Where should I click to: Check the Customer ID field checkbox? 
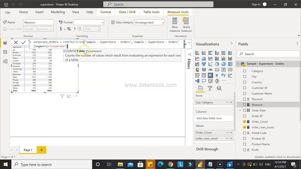(x=245, y=88)
